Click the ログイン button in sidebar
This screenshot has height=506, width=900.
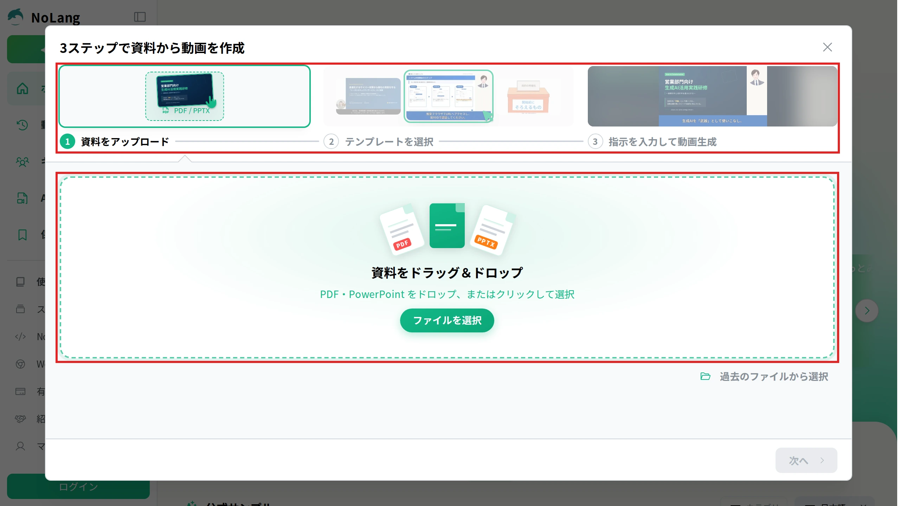78,486
